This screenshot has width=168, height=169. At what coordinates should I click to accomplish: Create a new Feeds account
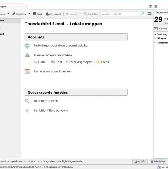click(x=103, y=62)
